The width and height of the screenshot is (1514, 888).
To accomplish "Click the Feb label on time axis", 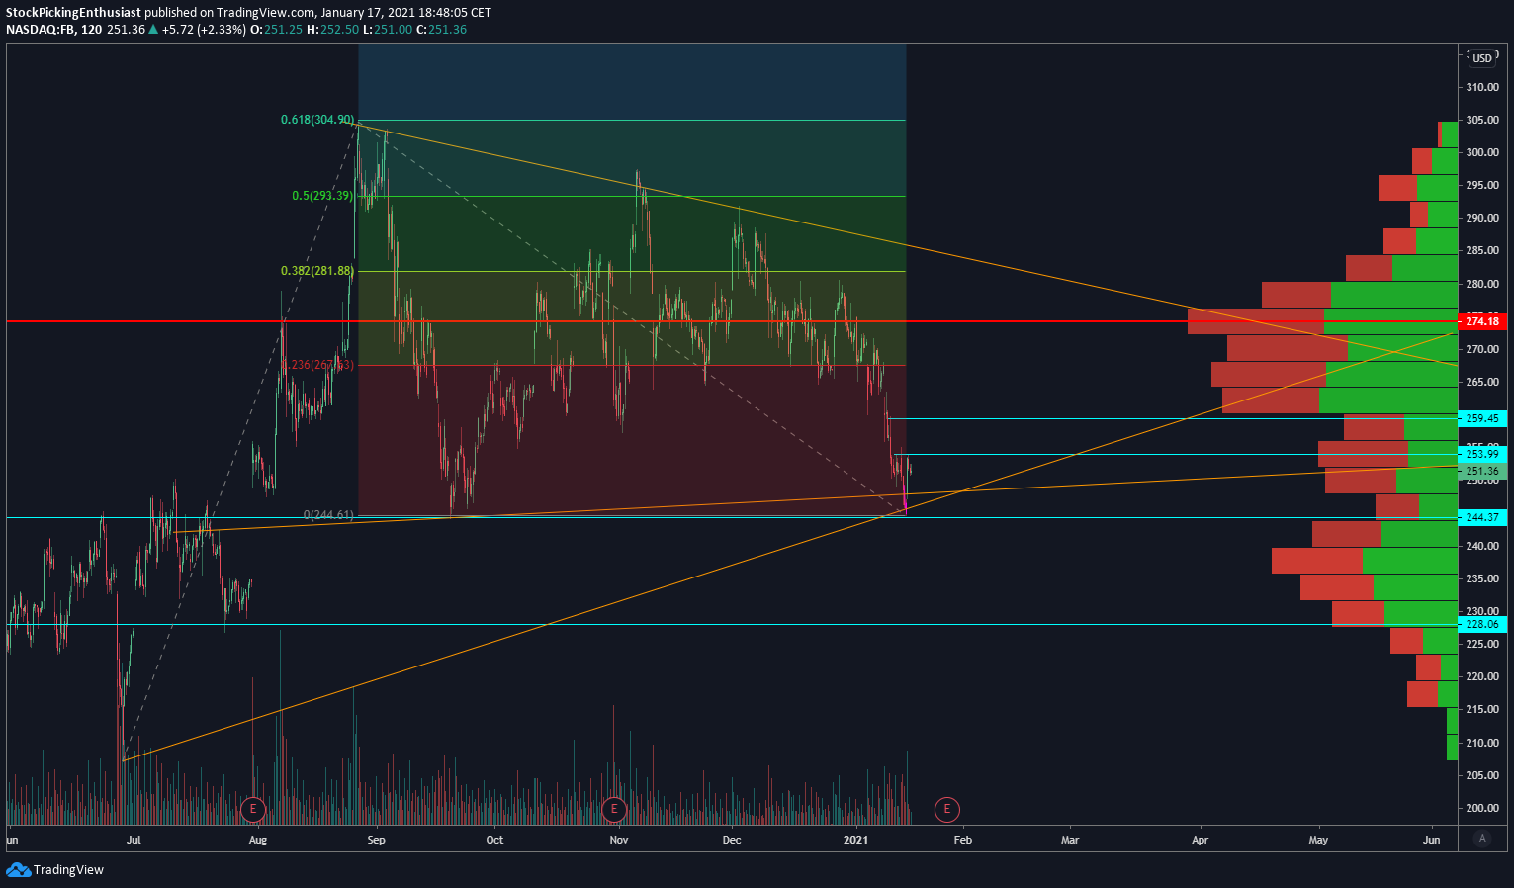I will tap(963, 840).
